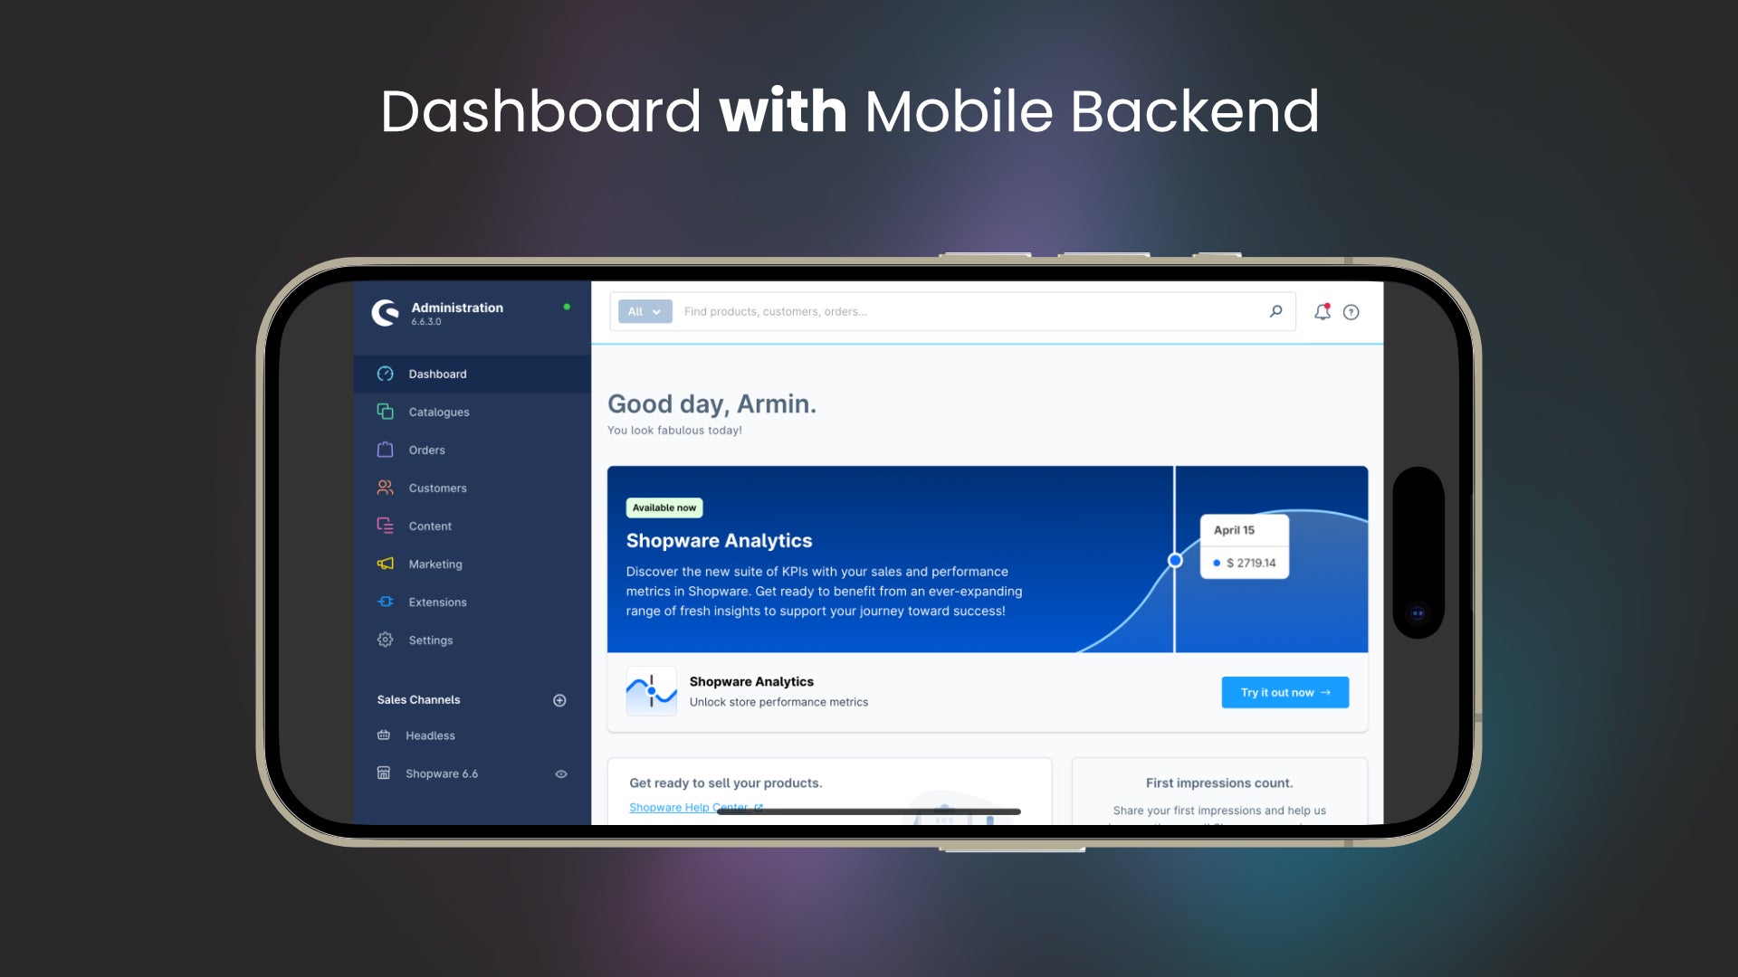
Task: Click the notification bell icon
Action: 1323,311
